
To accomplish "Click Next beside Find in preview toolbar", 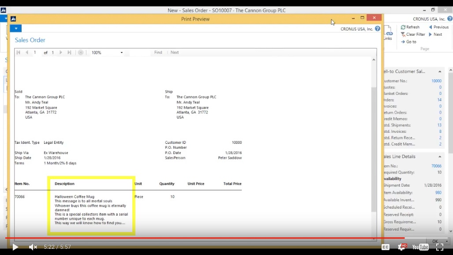I will [x=175, y=52].
